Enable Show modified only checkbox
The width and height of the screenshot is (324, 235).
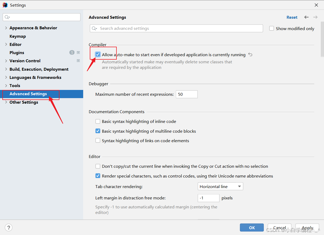click(x=271, y=28)
